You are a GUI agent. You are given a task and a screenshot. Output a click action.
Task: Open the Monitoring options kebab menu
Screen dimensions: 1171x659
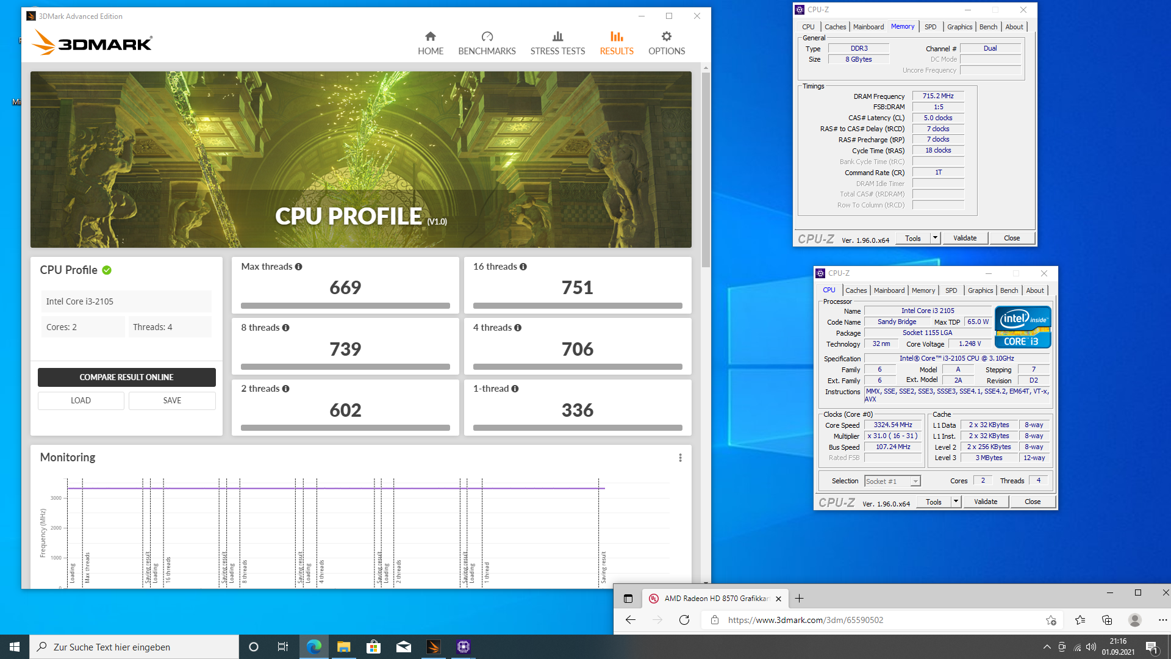[x=680, y=458]
